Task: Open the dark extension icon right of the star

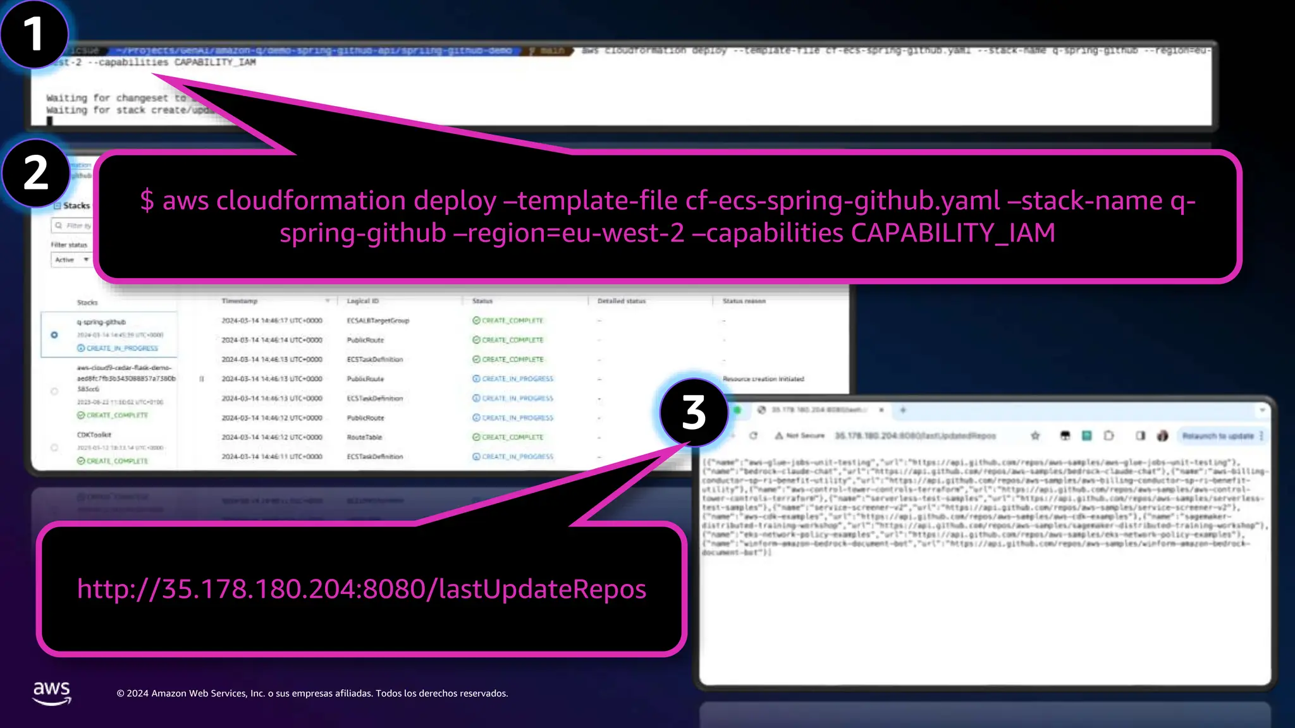Action: point(1065,435)
